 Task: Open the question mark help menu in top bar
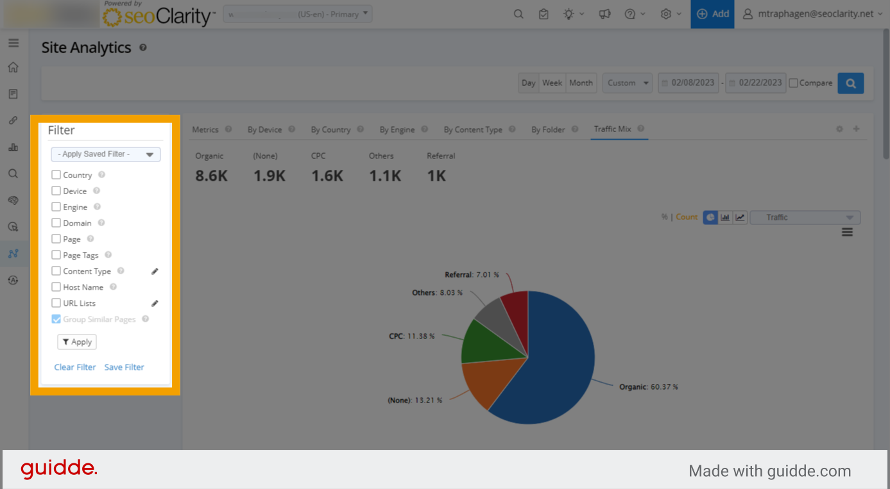click(634, 14)
